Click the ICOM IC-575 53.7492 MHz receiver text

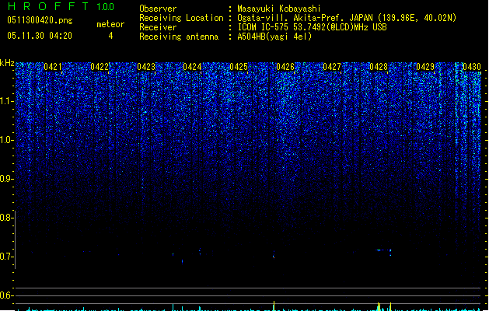tap(312, 27)
